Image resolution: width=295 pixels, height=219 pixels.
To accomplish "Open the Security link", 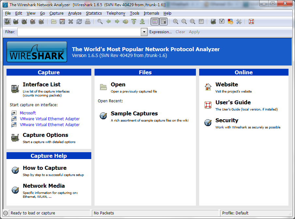I will point(227,120).
